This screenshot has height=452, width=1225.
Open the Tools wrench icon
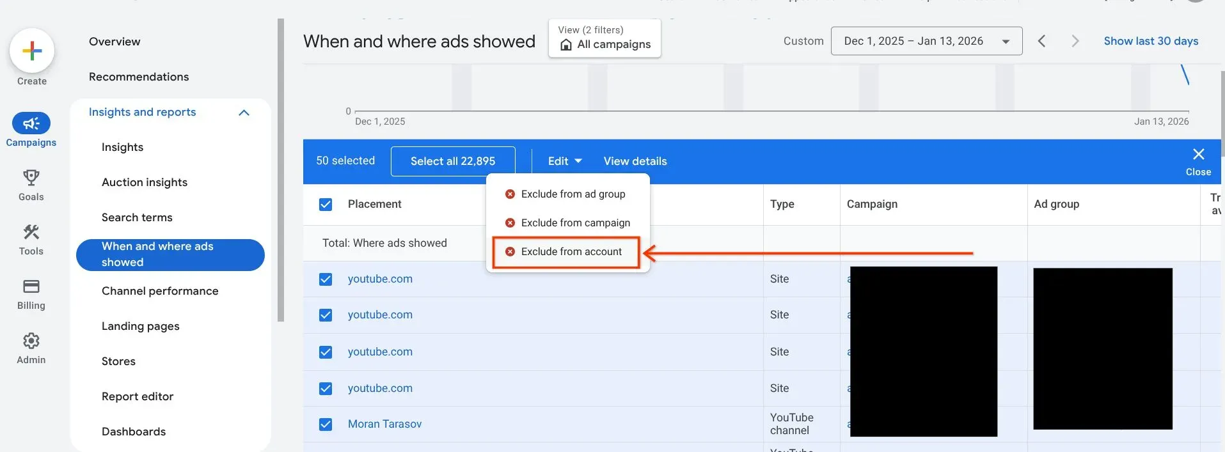(x=31, y=231)
